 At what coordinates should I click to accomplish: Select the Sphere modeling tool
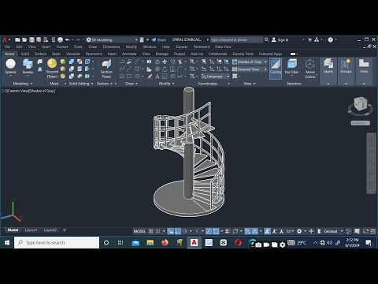tap(10, 66)
